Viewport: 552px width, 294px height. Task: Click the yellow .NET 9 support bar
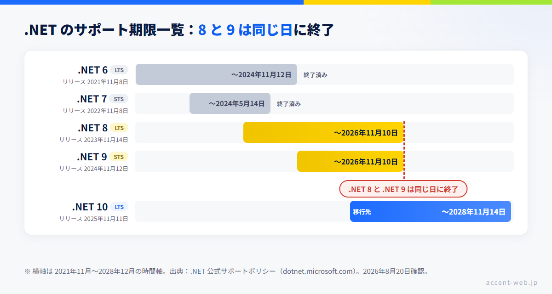click(x=351, y=161)
